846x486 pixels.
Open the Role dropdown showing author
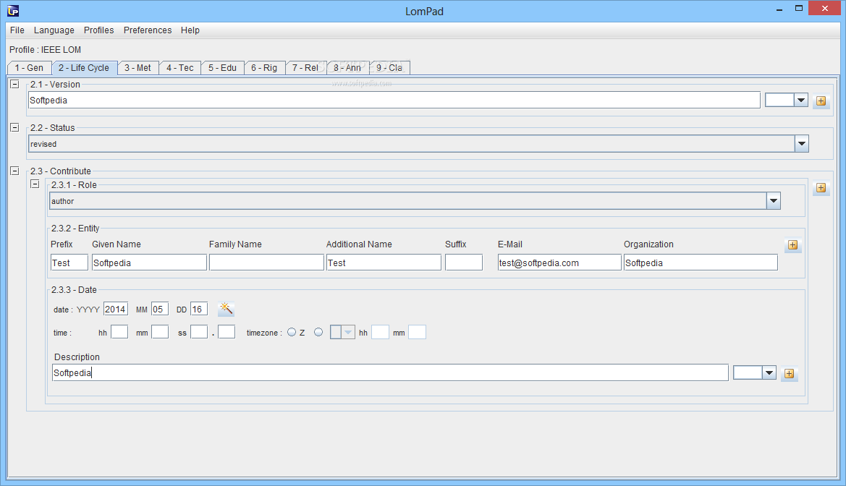pos(773,200)
